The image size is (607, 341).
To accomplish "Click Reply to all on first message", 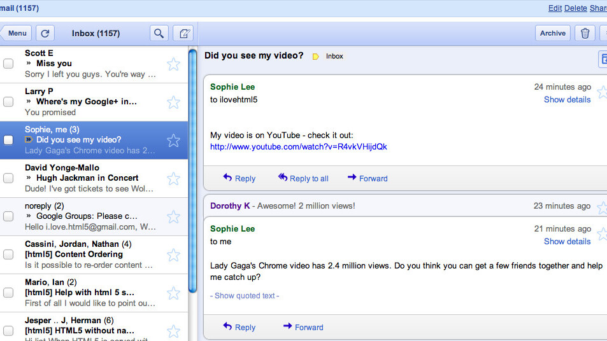I will tap(303, 178).
